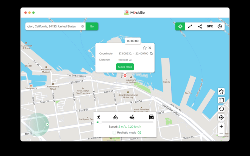Enable the Realistic mode checkbox

[114, 133]
